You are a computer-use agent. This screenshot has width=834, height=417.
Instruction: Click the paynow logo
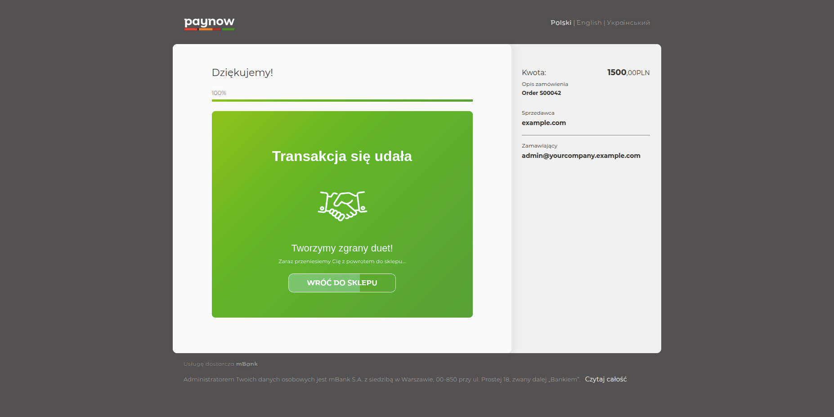[x=209, y=23]
